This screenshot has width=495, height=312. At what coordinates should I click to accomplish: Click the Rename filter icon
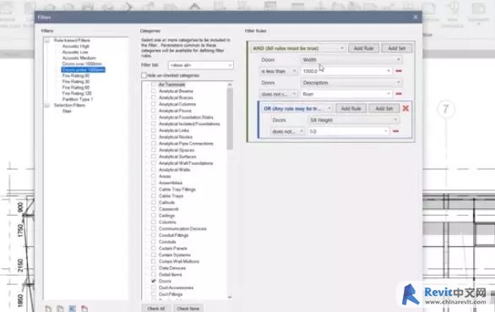[x=73, y=309]
